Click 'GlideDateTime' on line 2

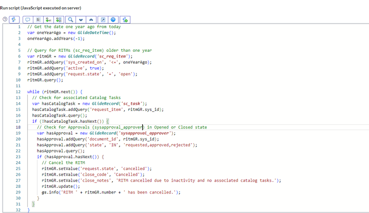(93, 32)
